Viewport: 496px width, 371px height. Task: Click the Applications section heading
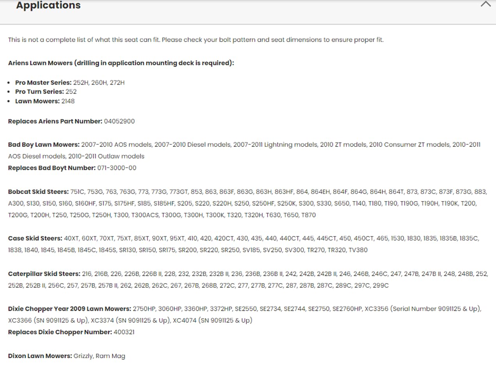pyautogui.click(x=48, y=5)
